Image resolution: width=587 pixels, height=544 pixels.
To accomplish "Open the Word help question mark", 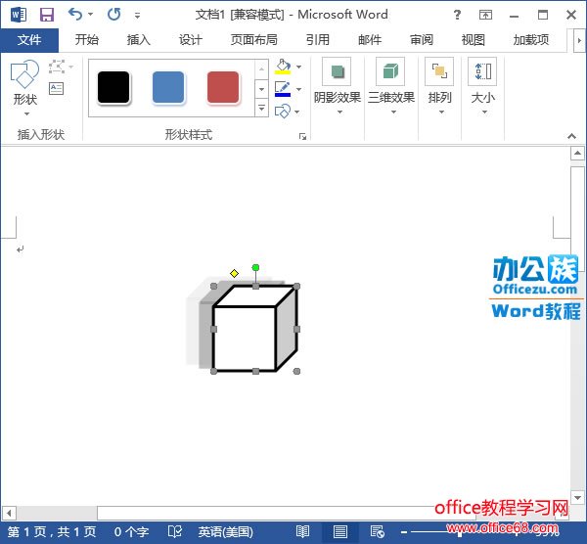I will pos(457,15).
